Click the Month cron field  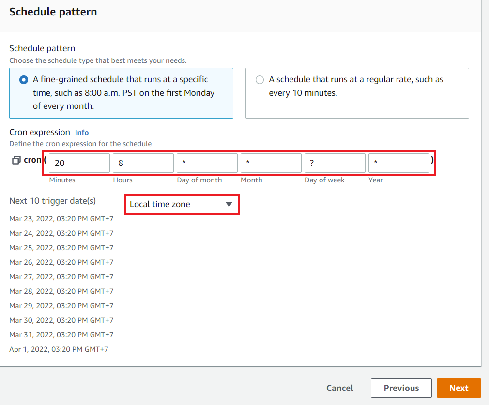tap(271, 163)
